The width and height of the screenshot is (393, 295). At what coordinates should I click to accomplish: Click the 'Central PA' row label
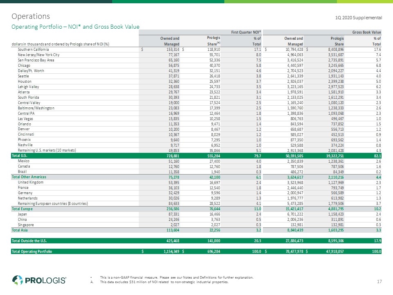coord(26,113)
